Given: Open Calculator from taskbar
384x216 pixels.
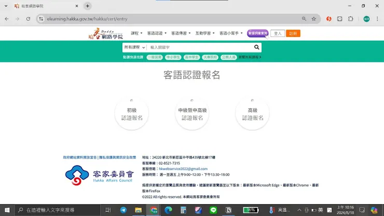Looking at the screenshot, I should tap(183, 210).
